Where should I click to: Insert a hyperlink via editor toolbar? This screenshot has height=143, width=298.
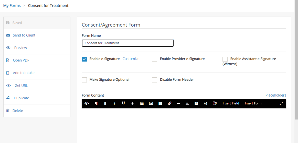[x=169, y=103]
